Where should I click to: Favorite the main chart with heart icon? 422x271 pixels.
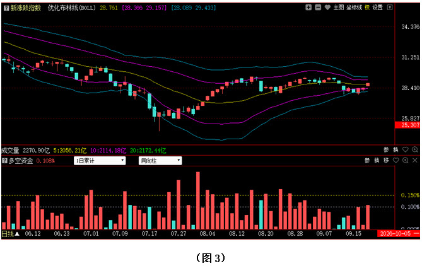click(327, 8)
